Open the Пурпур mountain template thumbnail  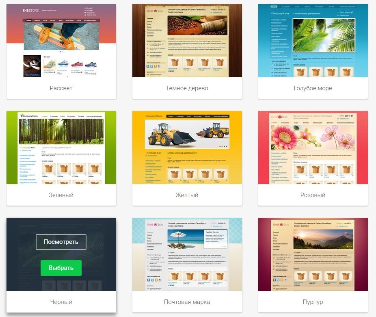pyautogui.click(x=313, y=254)
